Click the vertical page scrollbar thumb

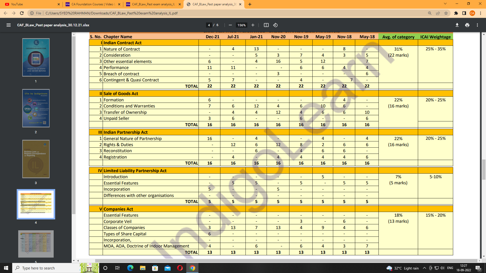483,169
